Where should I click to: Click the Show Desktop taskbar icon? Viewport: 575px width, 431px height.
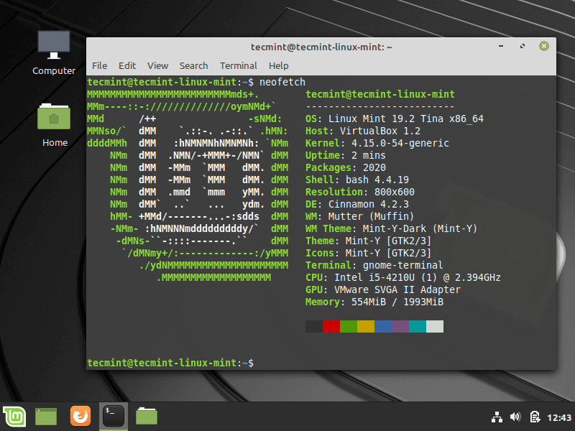tap(46, 416)
